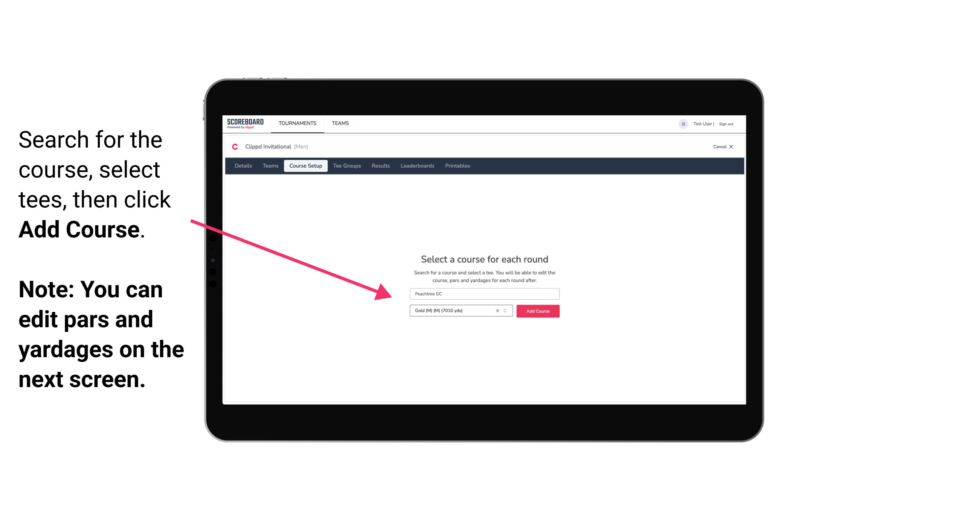The width and height of the screenshot is (967, 520).
Task: Click the Add Course button icon
Action: (537, 311)
